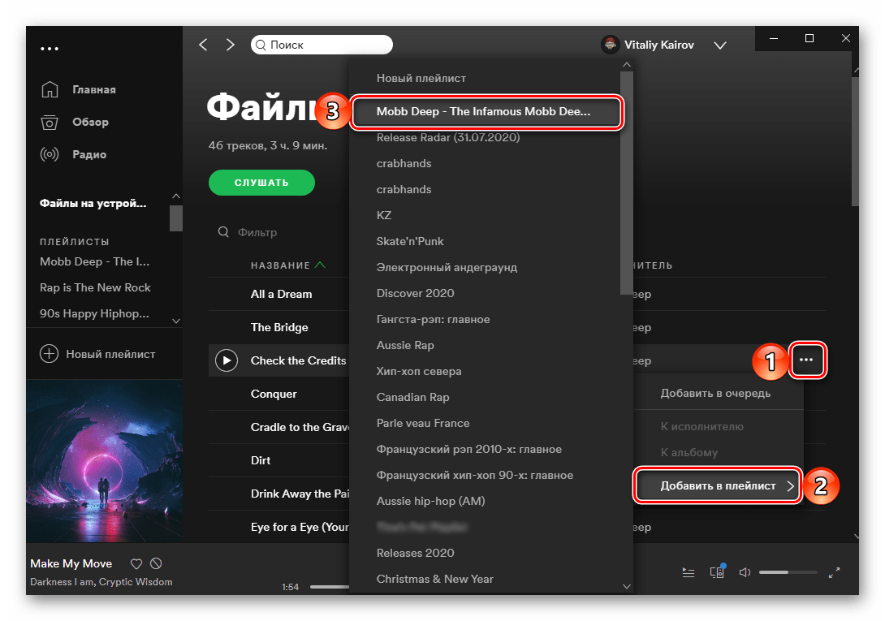Add to Mobb Deep - The Infamous playlist
This screenshot has height=621, width=885.
pyautogui.click(x=486, y=111)
